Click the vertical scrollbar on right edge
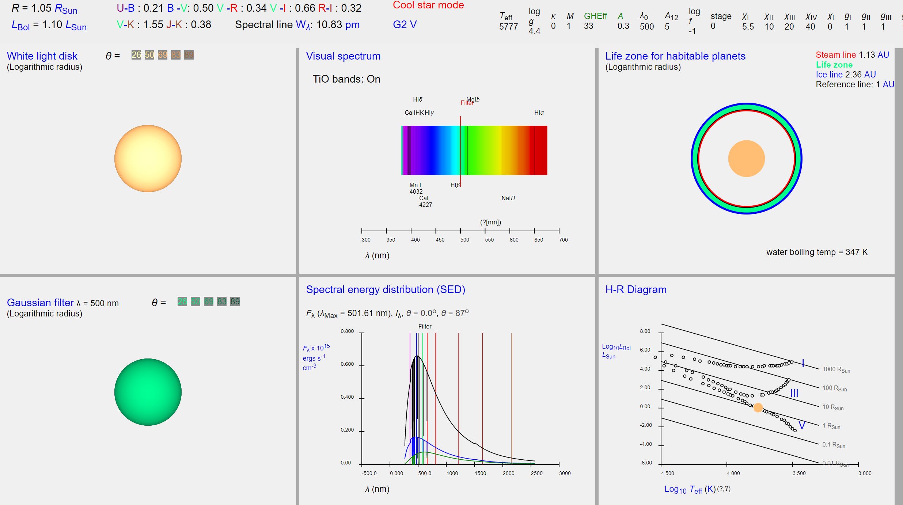Viewport: 903px width, 505px height. [899, 256]
